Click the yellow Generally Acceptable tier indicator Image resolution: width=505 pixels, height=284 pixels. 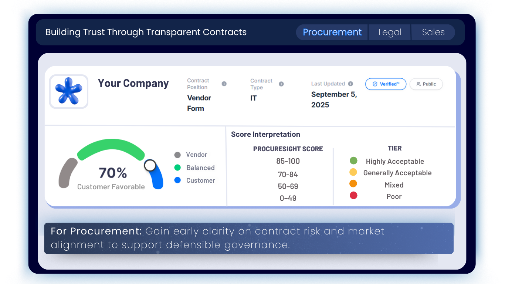click(x=353, y=172)
